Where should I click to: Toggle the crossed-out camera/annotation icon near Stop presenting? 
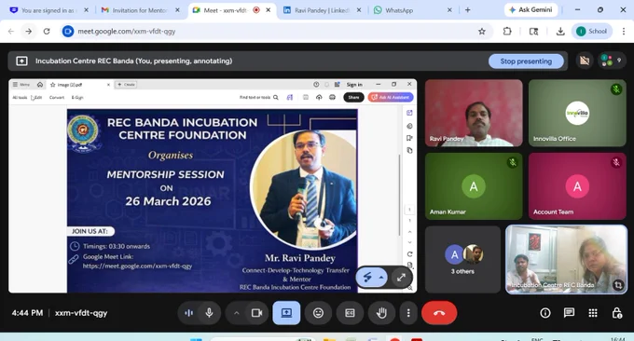click(x=585, y=61)
